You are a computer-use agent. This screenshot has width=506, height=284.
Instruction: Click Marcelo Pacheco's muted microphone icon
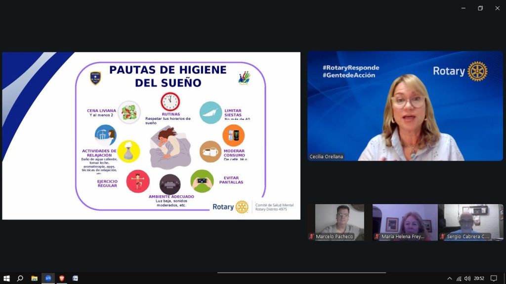point(311,237)
